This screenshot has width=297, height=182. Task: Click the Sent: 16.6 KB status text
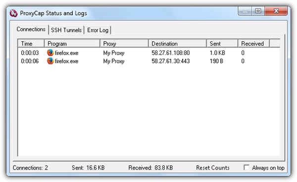click(x=88, y=168)
